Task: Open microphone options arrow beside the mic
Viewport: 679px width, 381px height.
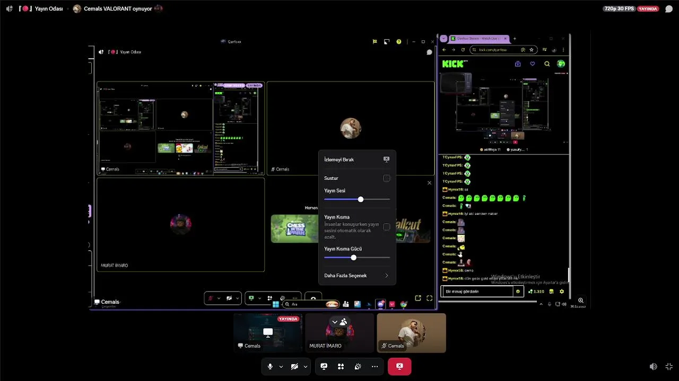Action: (x=281, y=366)
